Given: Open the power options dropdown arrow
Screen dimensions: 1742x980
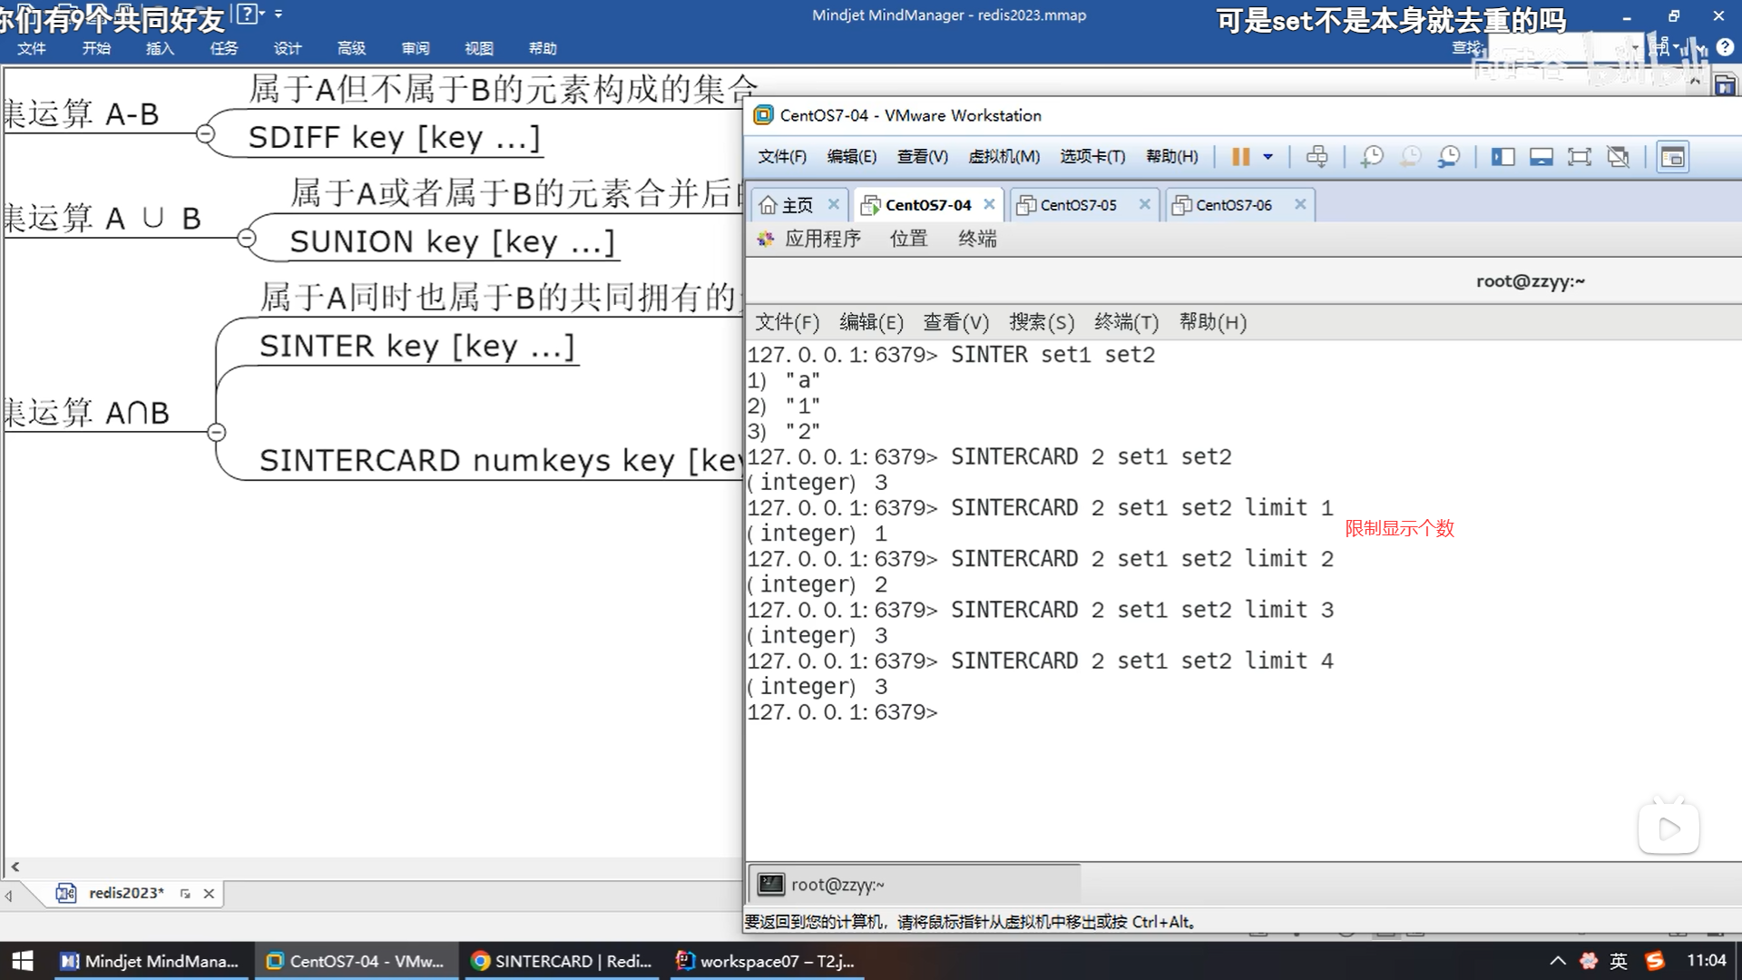Looking at the screenshot, I should tap(1268, 157).
